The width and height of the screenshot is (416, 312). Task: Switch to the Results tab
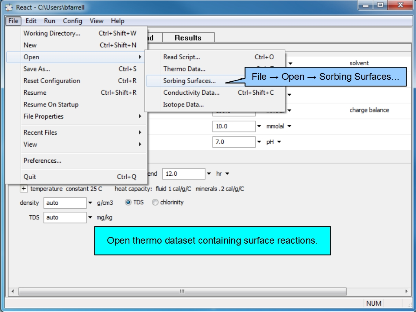click(x=188, y=38)
